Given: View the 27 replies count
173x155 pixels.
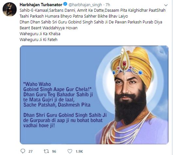Looking at the screenshot, I should (x=30, y=151).
